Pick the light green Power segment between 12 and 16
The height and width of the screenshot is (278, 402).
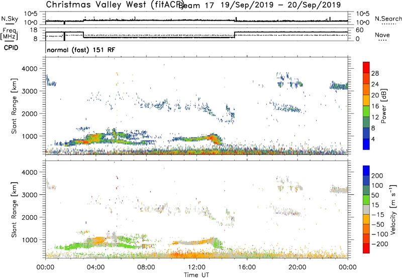click(366, 111)
